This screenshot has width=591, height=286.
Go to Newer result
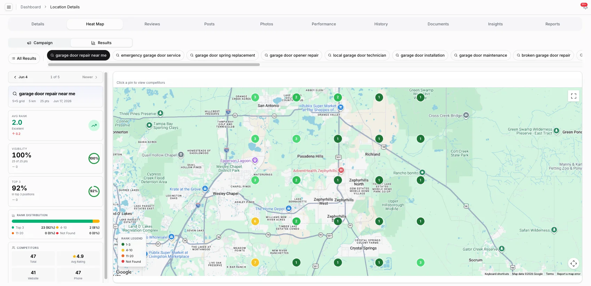(90, 77)
